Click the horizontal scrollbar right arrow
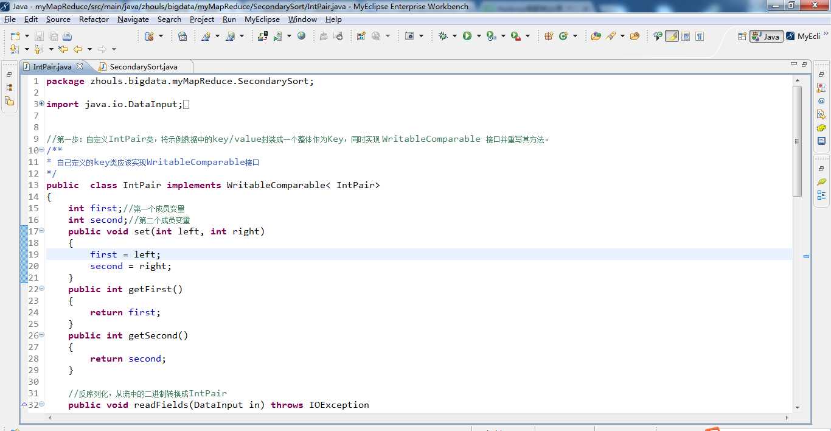The width and height of the screenshot is (831, 431). point(787,418)
